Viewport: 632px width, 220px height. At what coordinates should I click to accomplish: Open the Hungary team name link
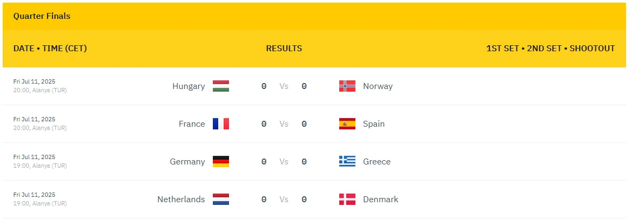(x=189, y=86)
